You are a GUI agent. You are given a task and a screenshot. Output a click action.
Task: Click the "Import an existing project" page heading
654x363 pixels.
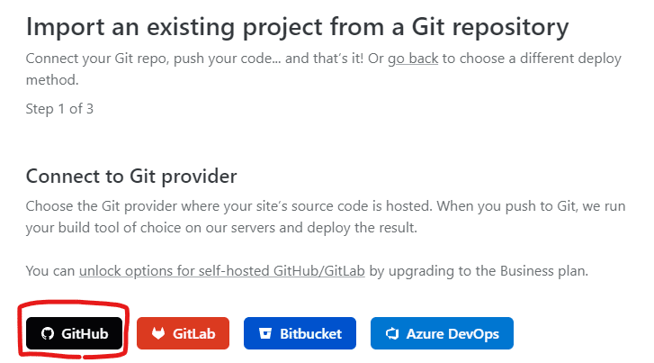click(297, 27)
